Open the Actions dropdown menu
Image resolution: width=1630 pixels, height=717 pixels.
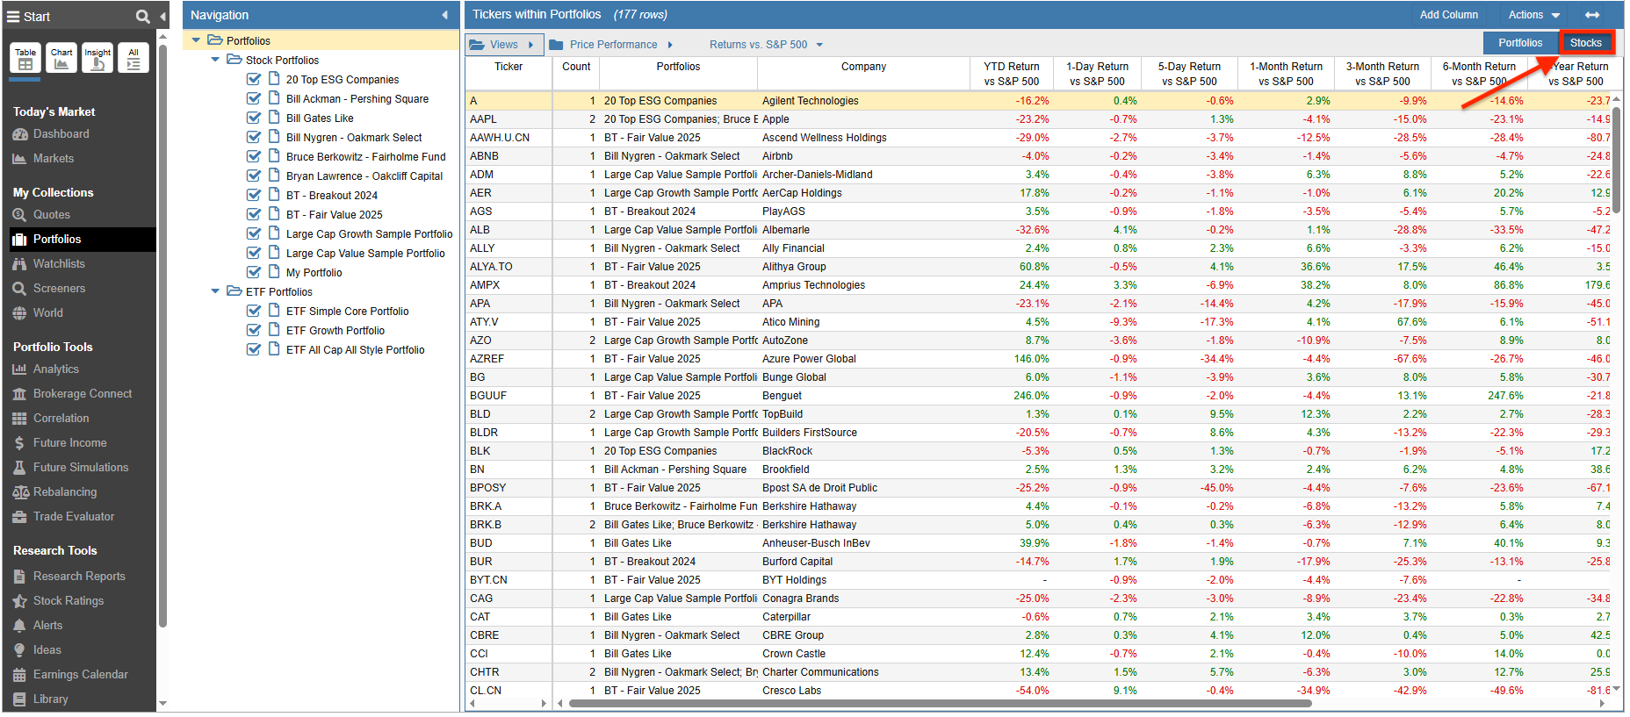tap(1533, 15)
